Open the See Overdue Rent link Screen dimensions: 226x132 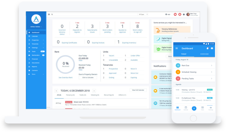pyautogui.click(x=65, y=77)
